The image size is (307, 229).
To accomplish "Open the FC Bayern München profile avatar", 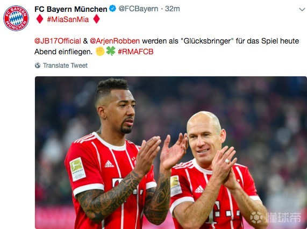I will (x=16, y=18).
